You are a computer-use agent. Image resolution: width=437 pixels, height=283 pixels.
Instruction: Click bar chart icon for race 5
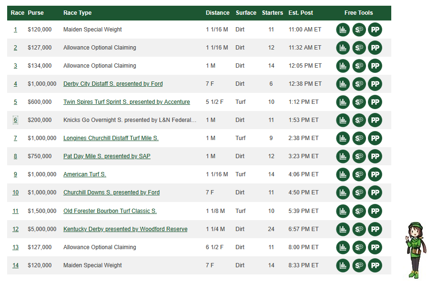343,102
